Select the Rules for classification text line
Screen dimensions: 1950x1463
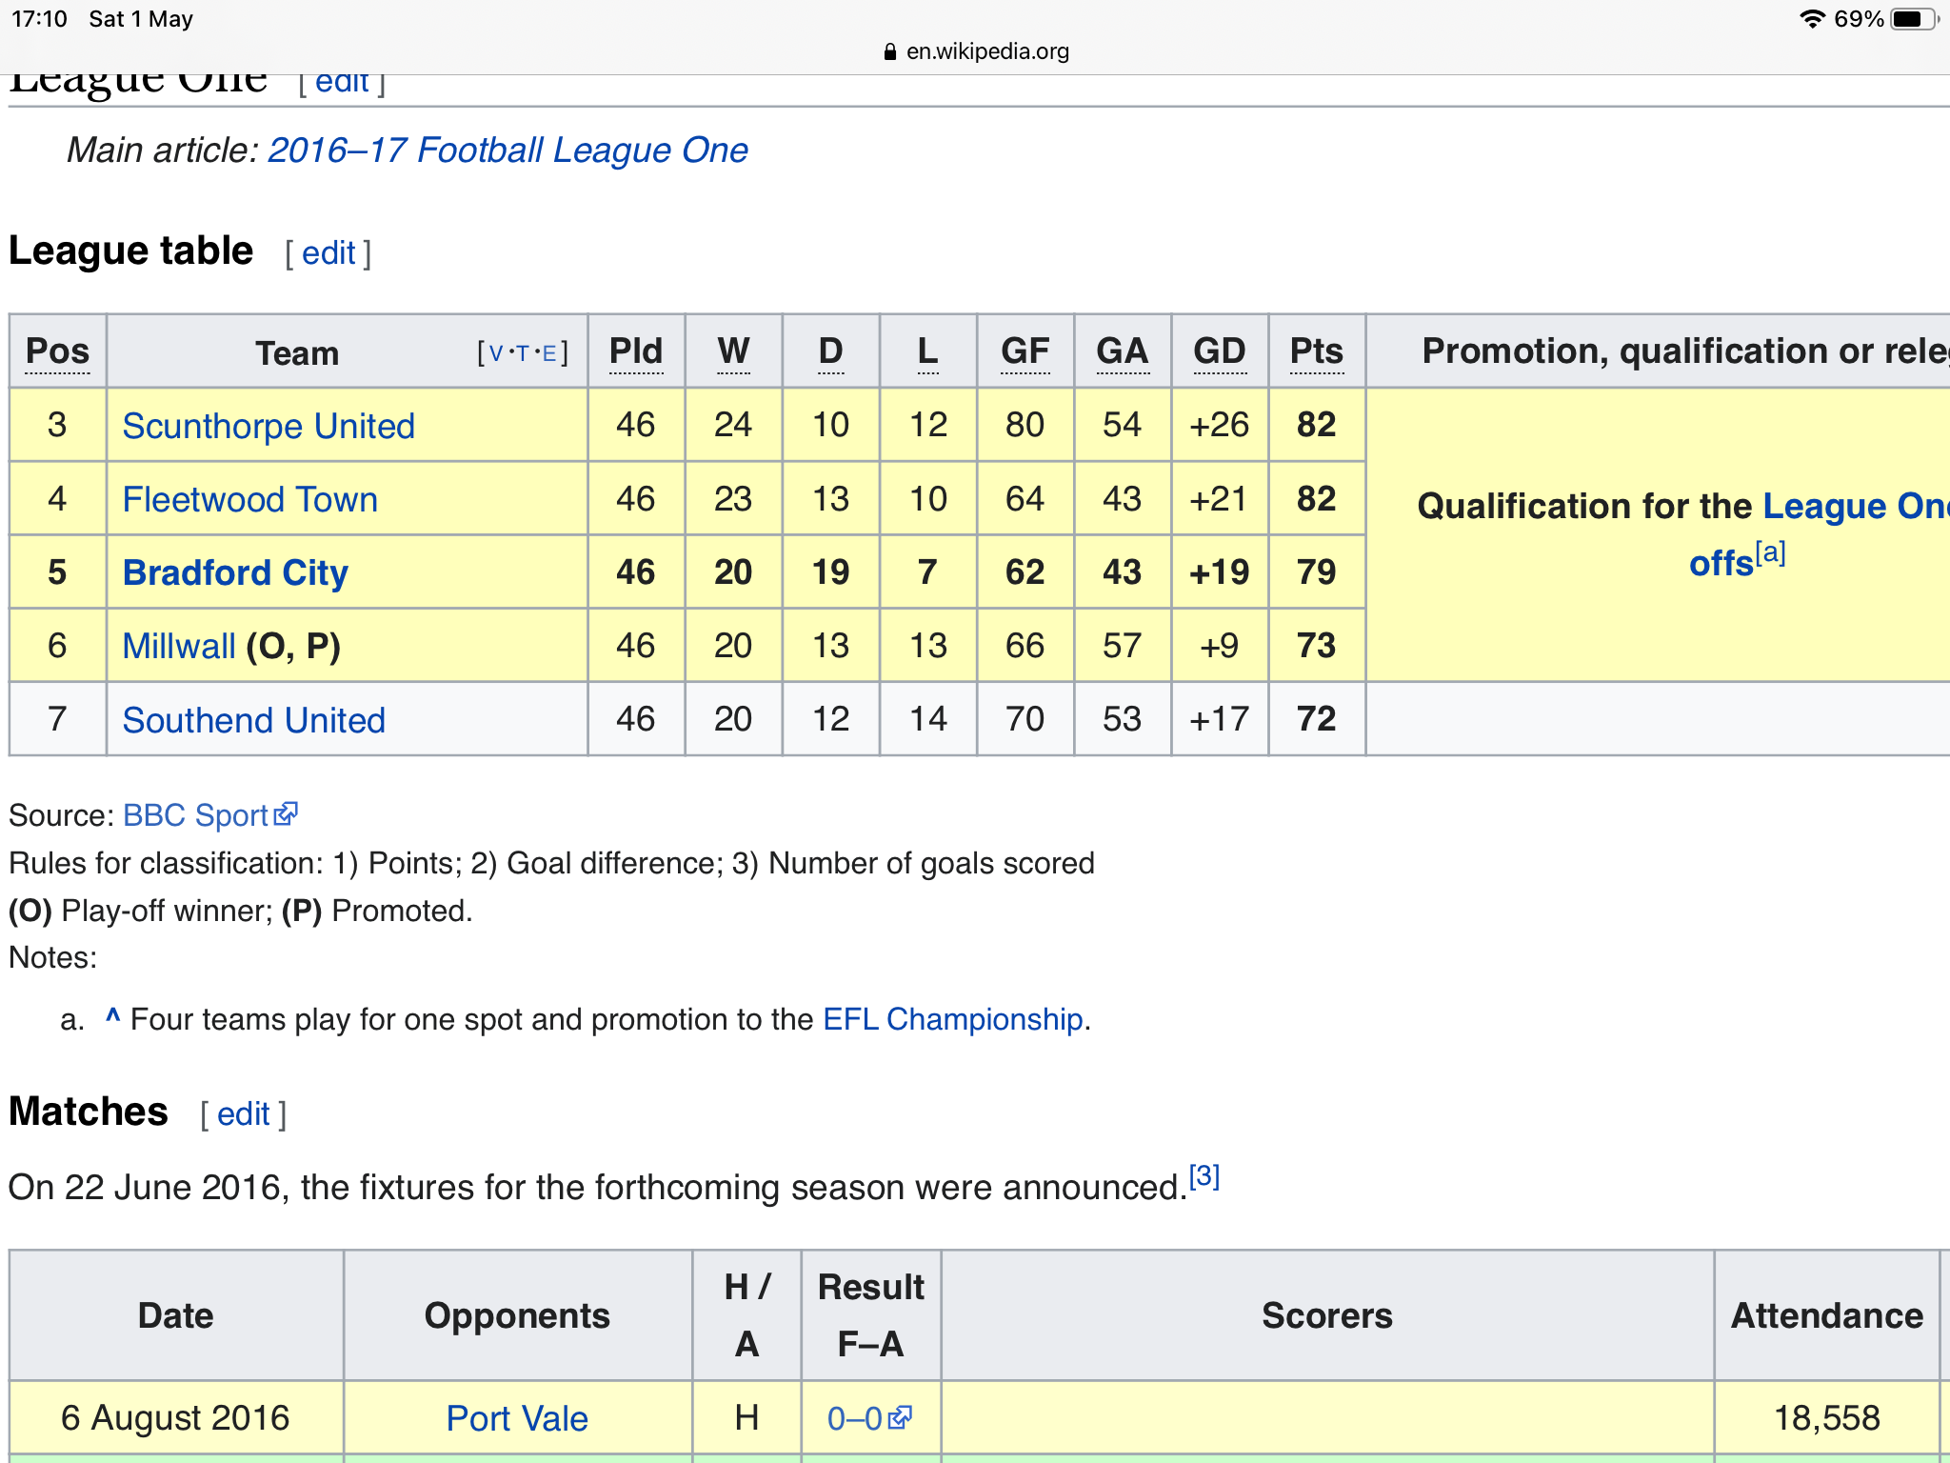pos(551,863)
